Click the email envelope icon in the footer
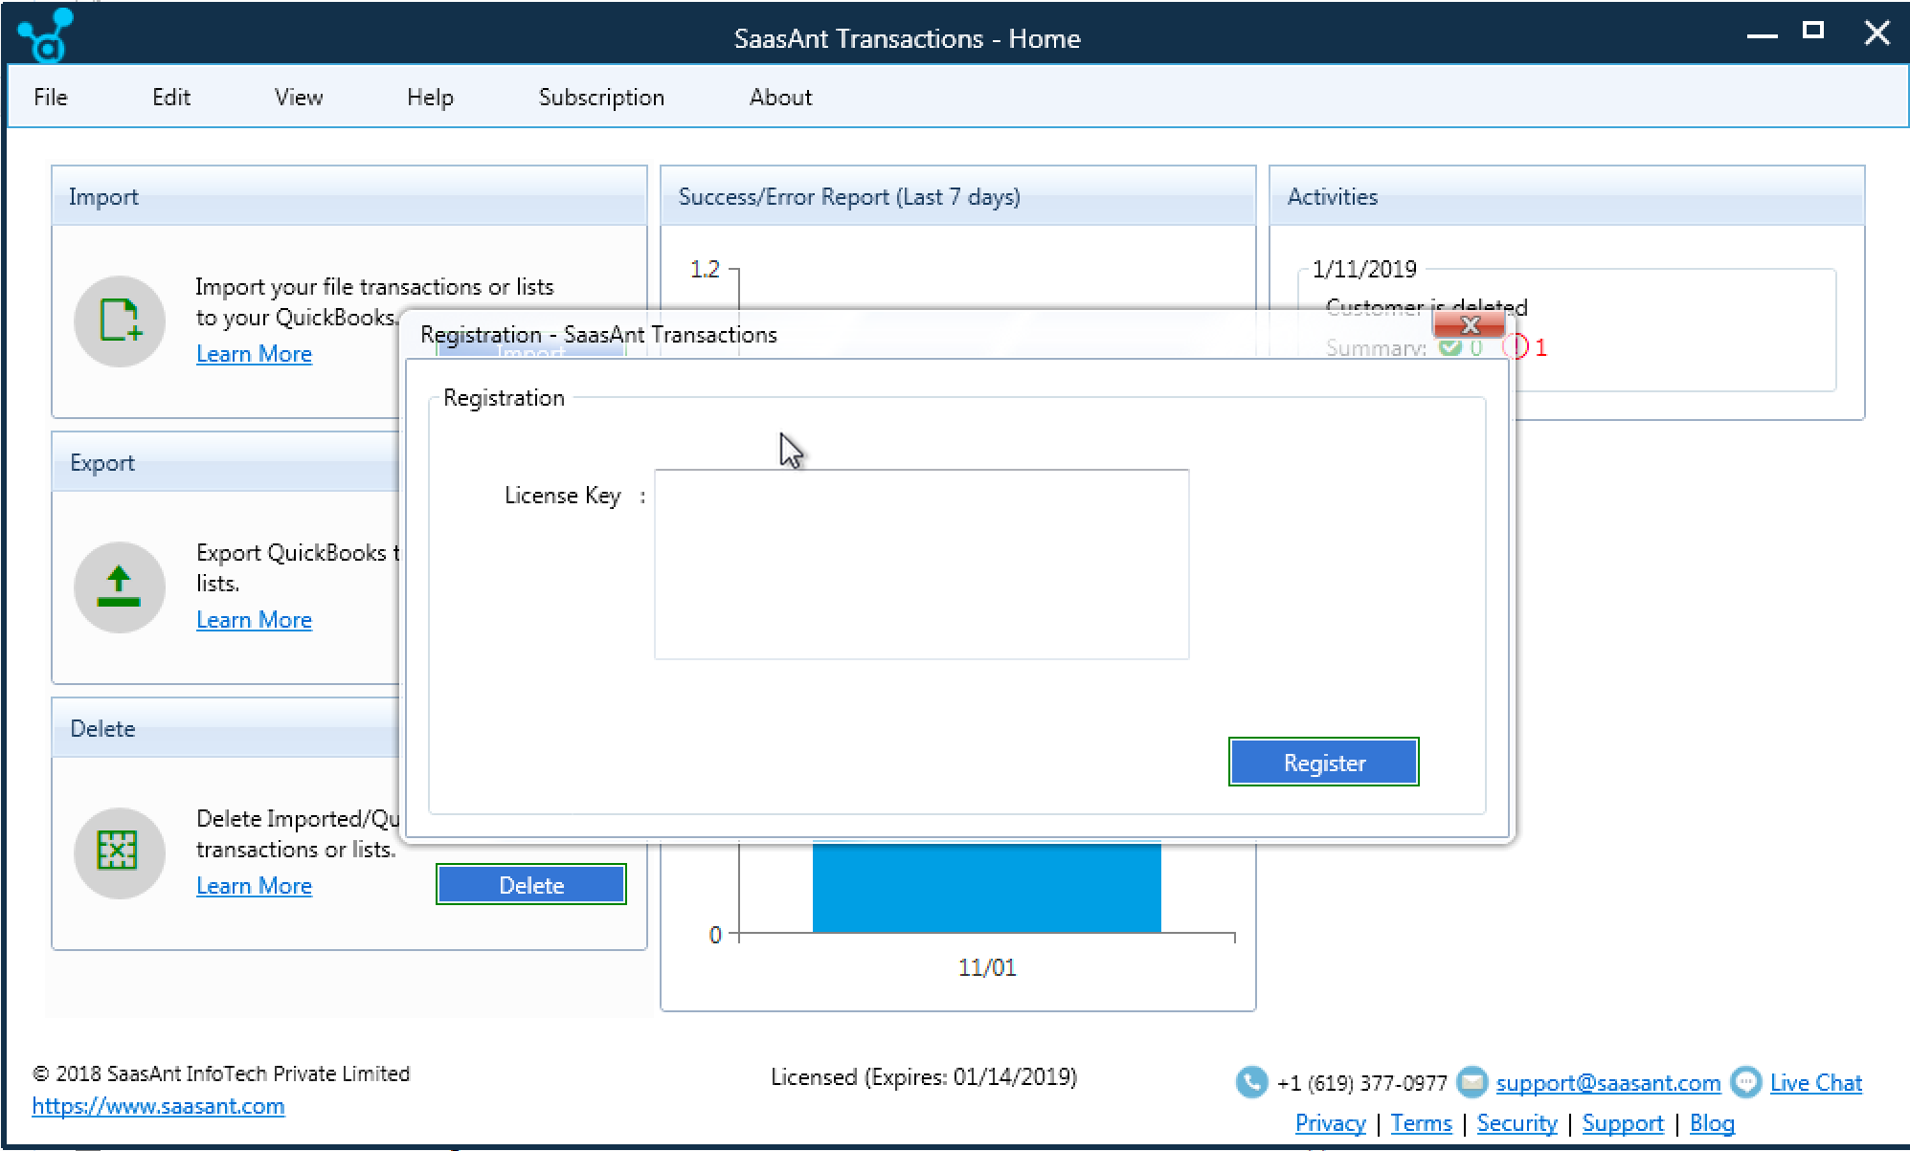This screenshot has width=1910, height=1151. click(1472, 1082)
